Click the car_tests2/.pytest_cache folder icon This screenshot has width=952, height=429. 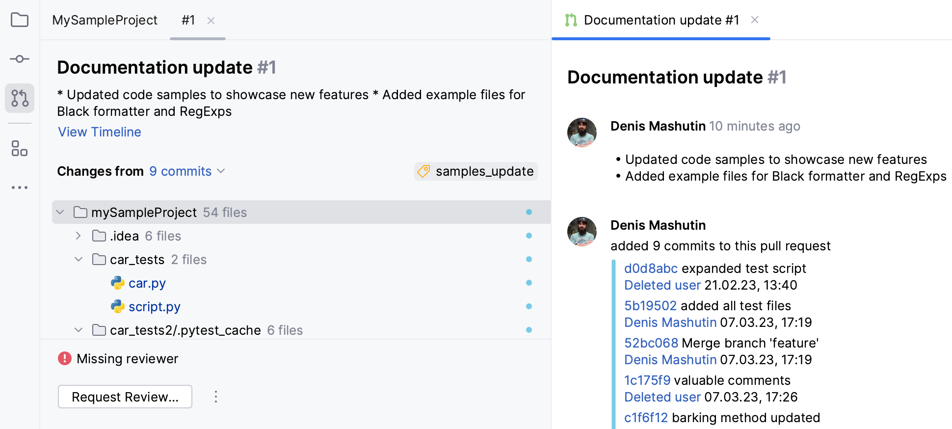[x=99, y=330]
